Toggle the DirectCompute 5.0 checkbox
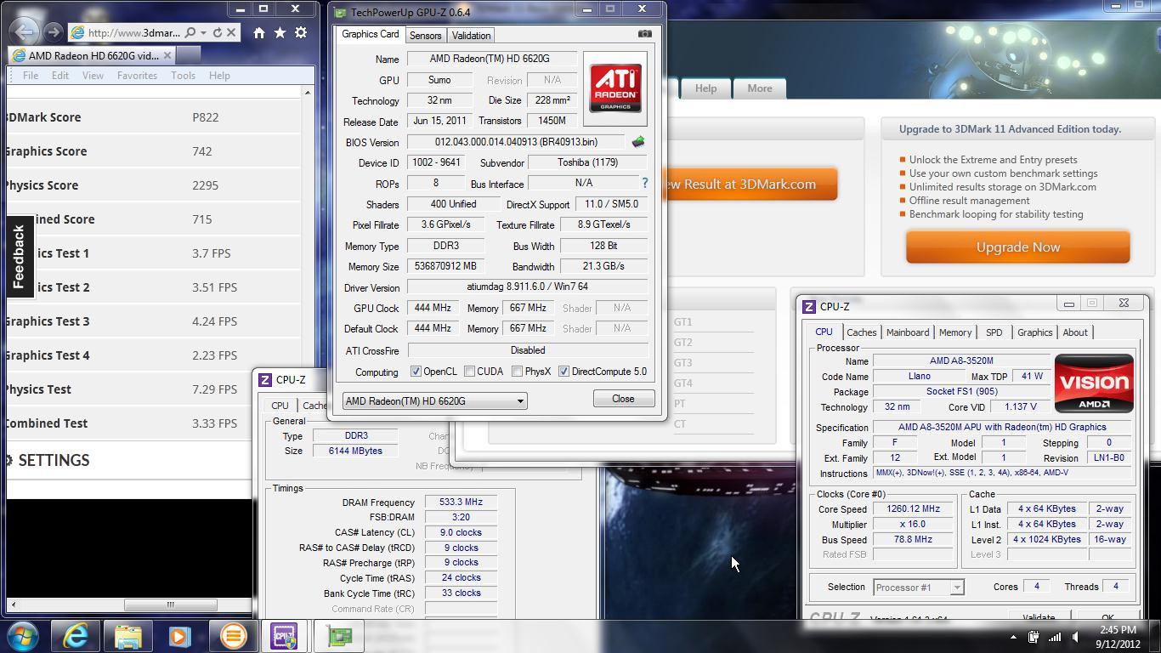Viewport: 1161px width, 653px height. point(564,372)
